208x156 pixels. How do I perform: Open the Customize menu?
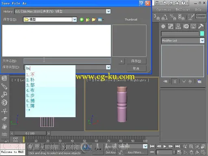click(163, 9)
